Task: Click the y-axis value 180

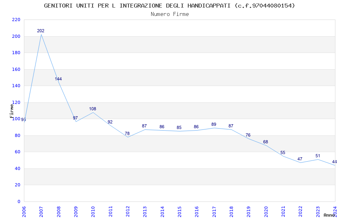Action: [16, 53]
